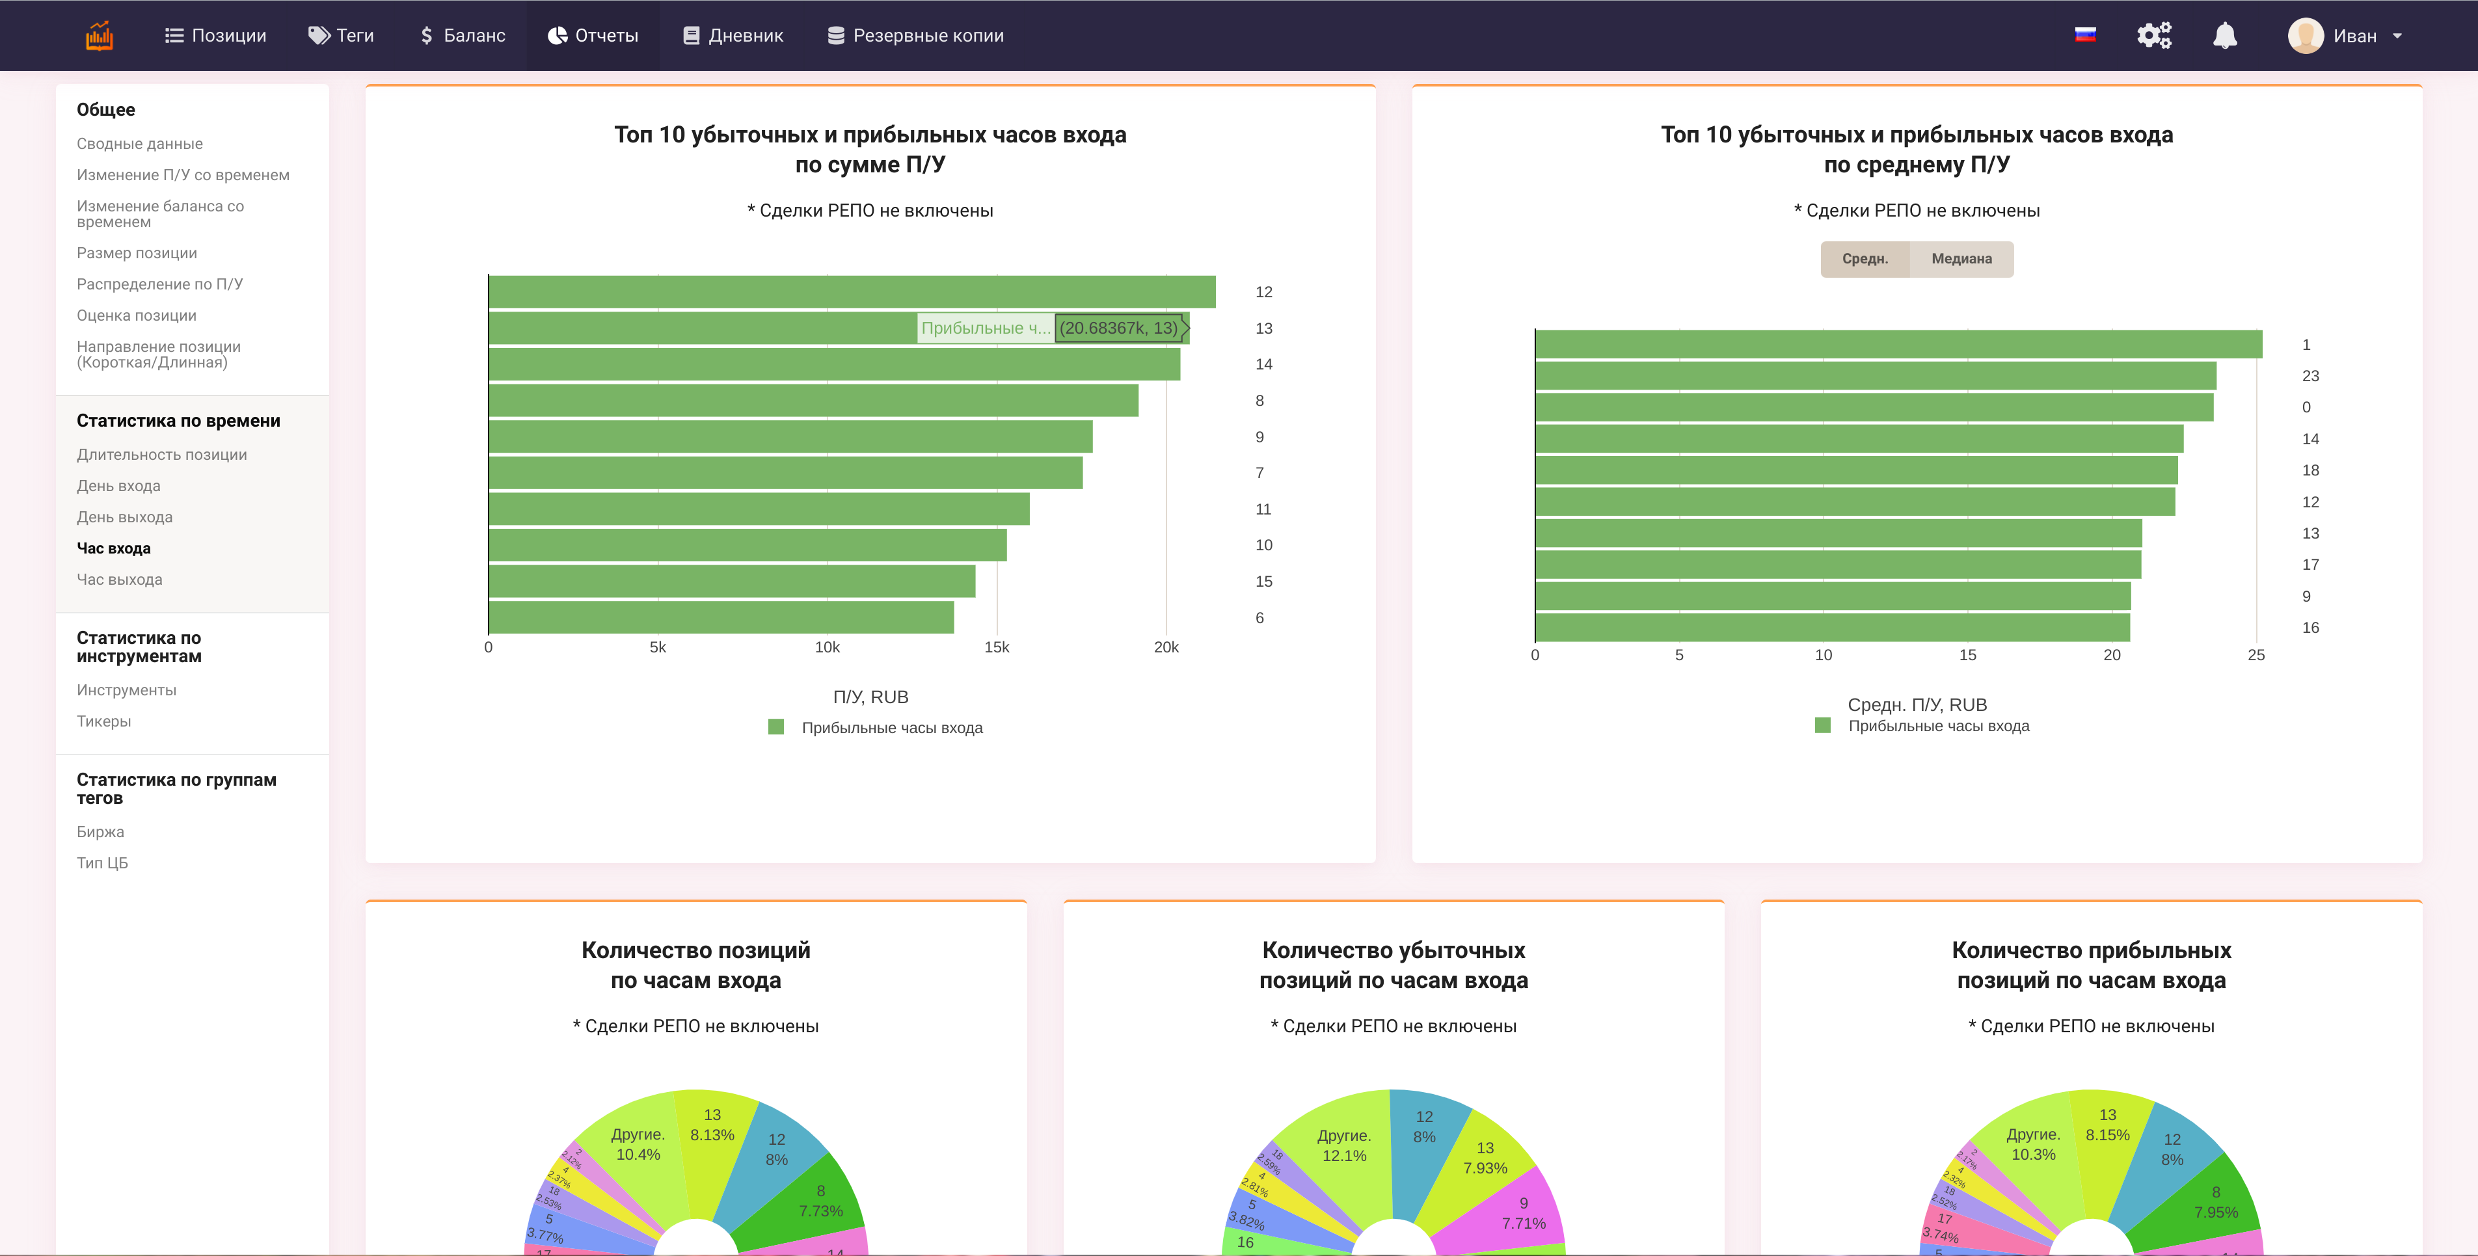Open the notifications bell
The image size is (2478, 1256).
point(2224,36)
